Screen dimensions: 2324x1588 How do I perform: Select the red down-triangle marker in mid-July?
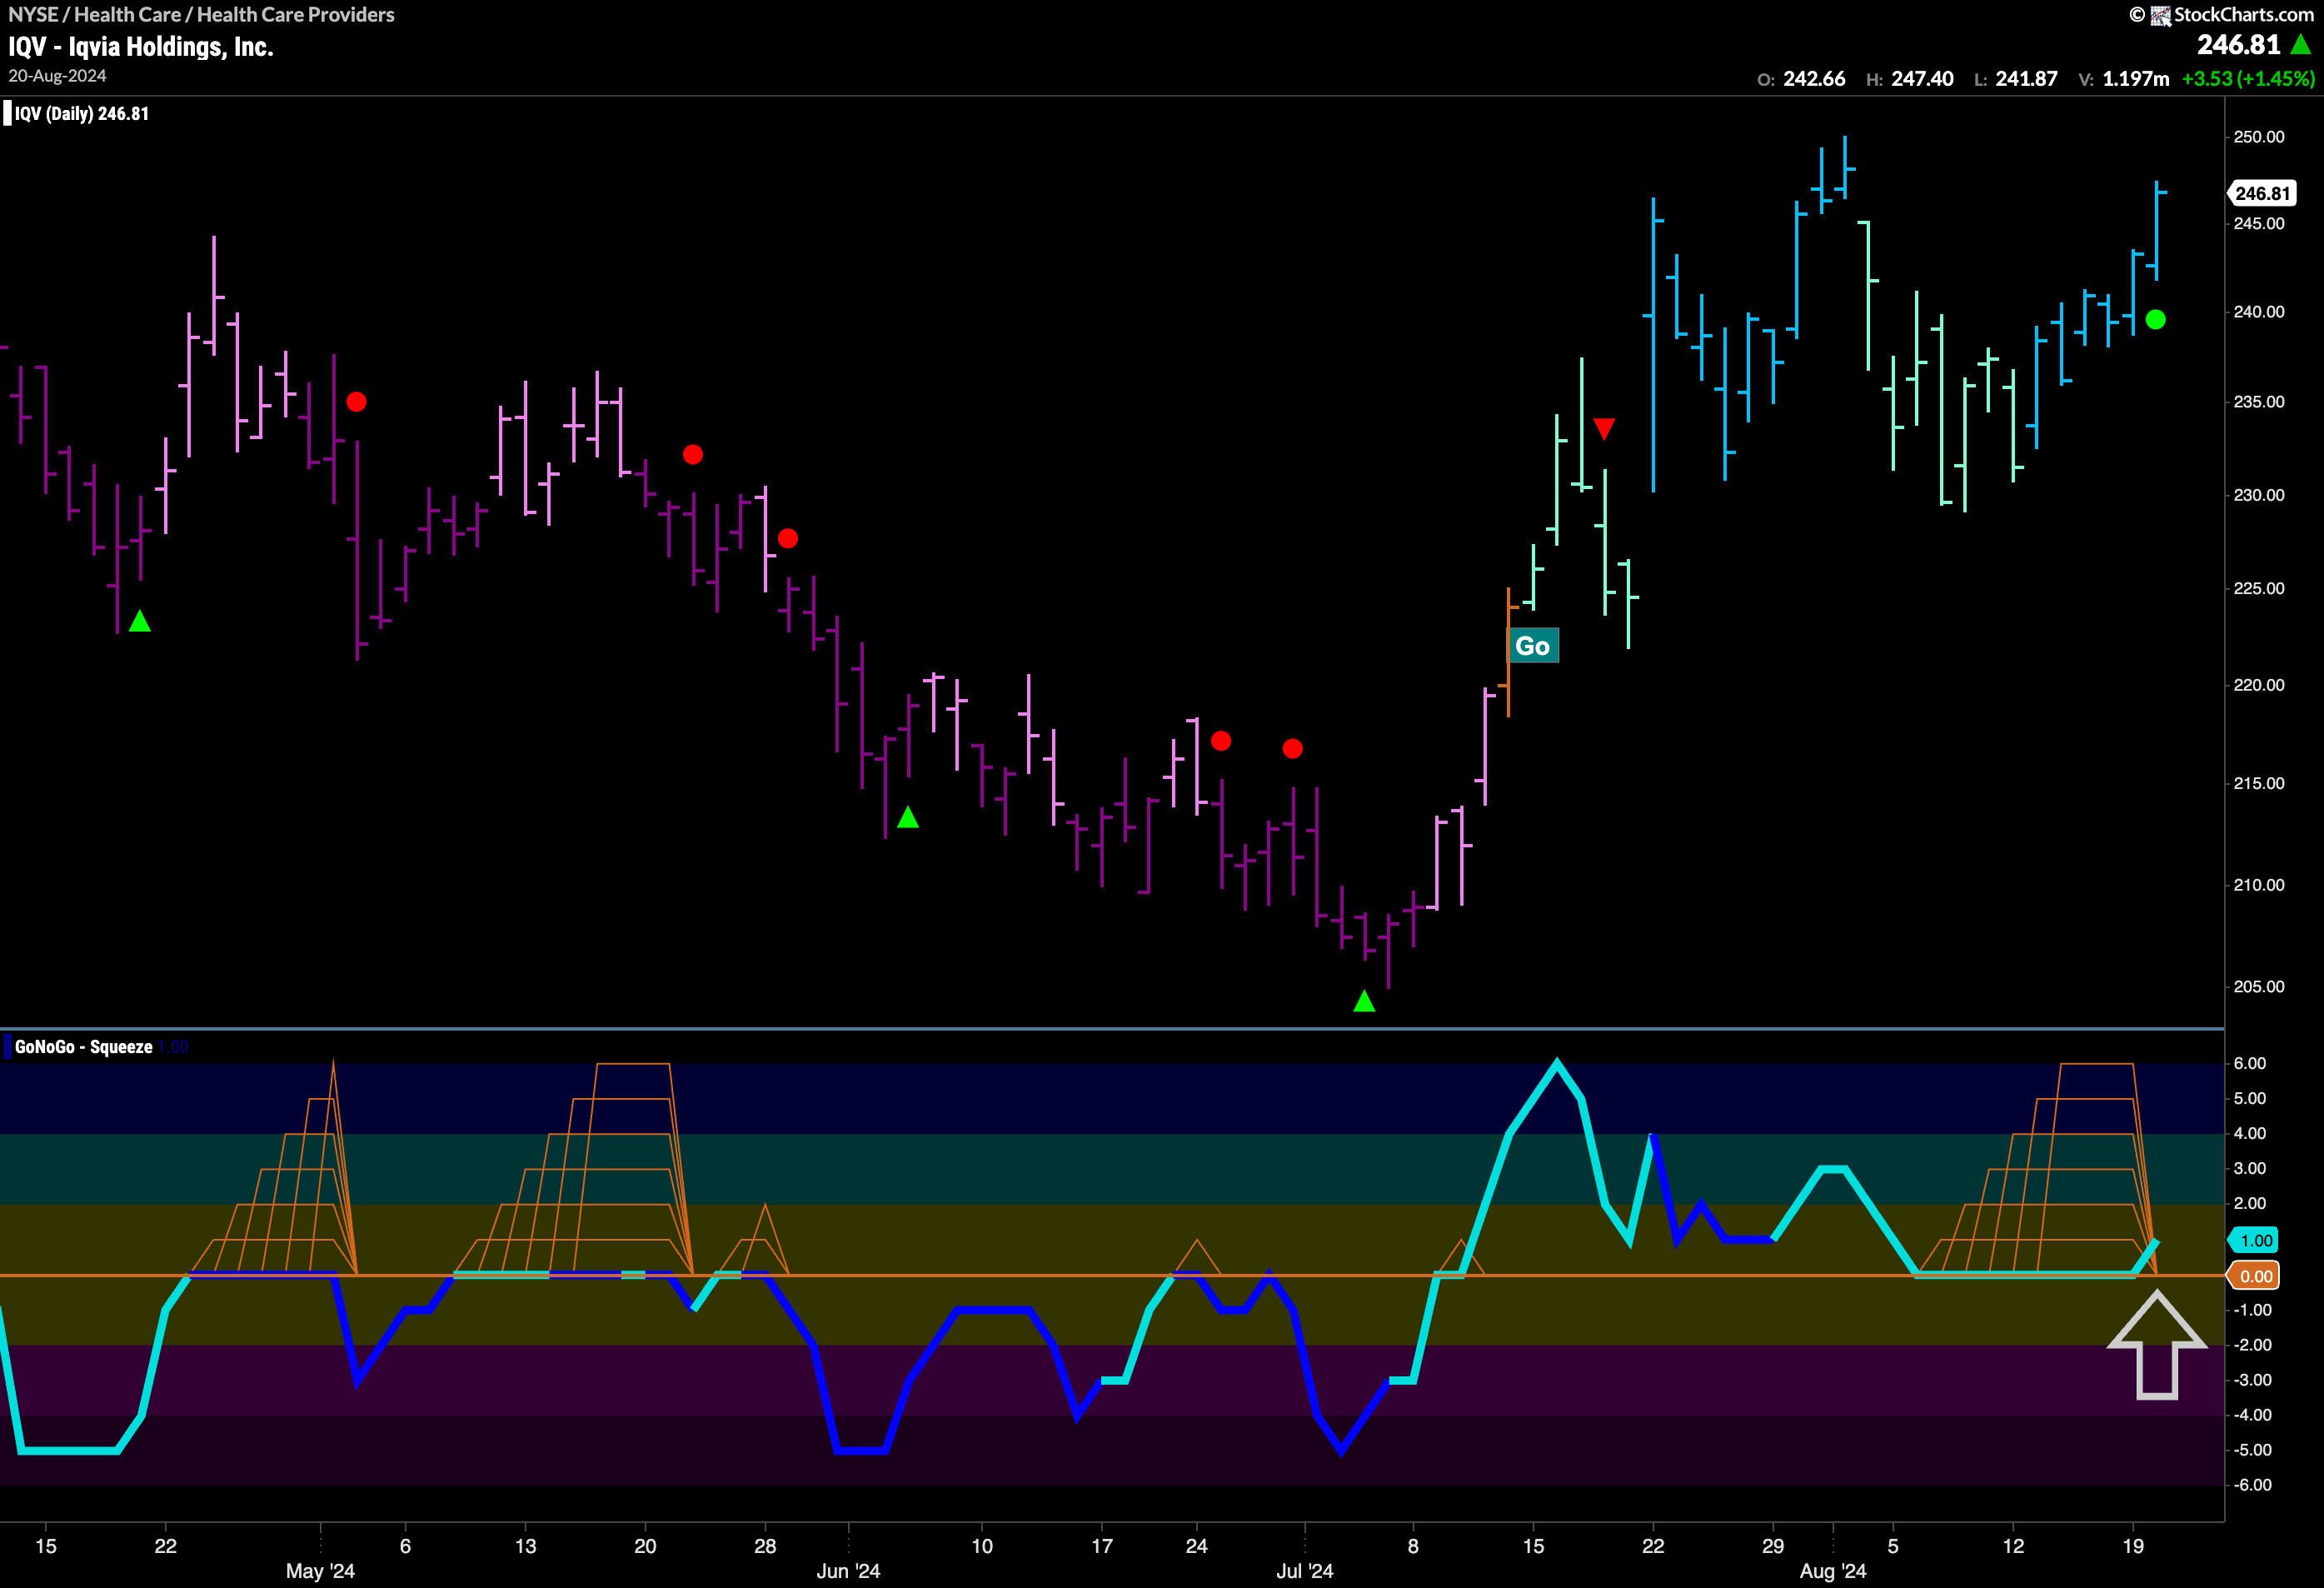tap(1604, 429)
